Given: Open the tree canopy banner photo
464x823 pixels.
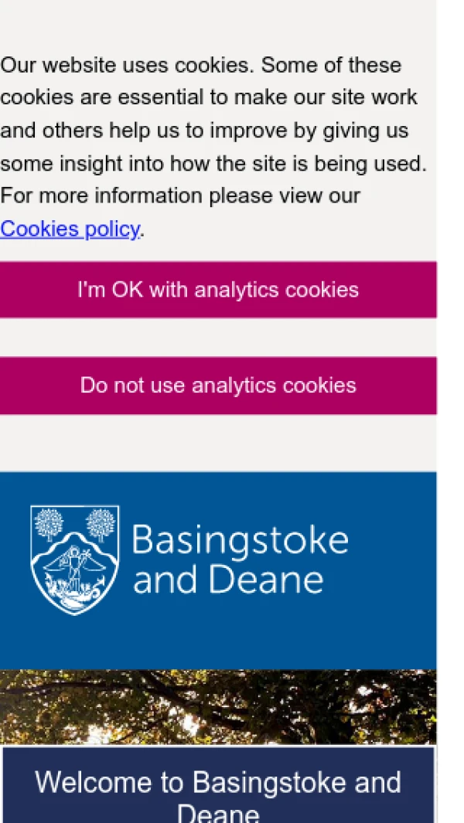Looking at the screenshot, I should [218, 706].
